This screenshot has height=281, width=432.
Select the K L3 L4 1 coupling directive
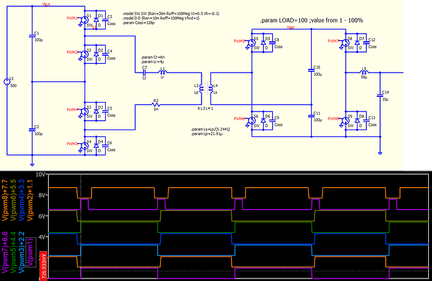click(210, 108)
